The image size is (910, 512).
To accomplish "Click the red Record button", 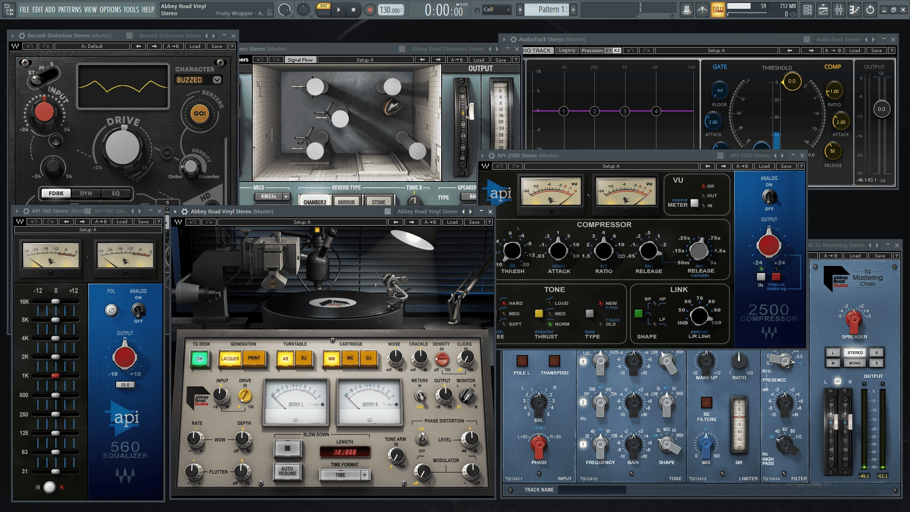I will [370, 9].
